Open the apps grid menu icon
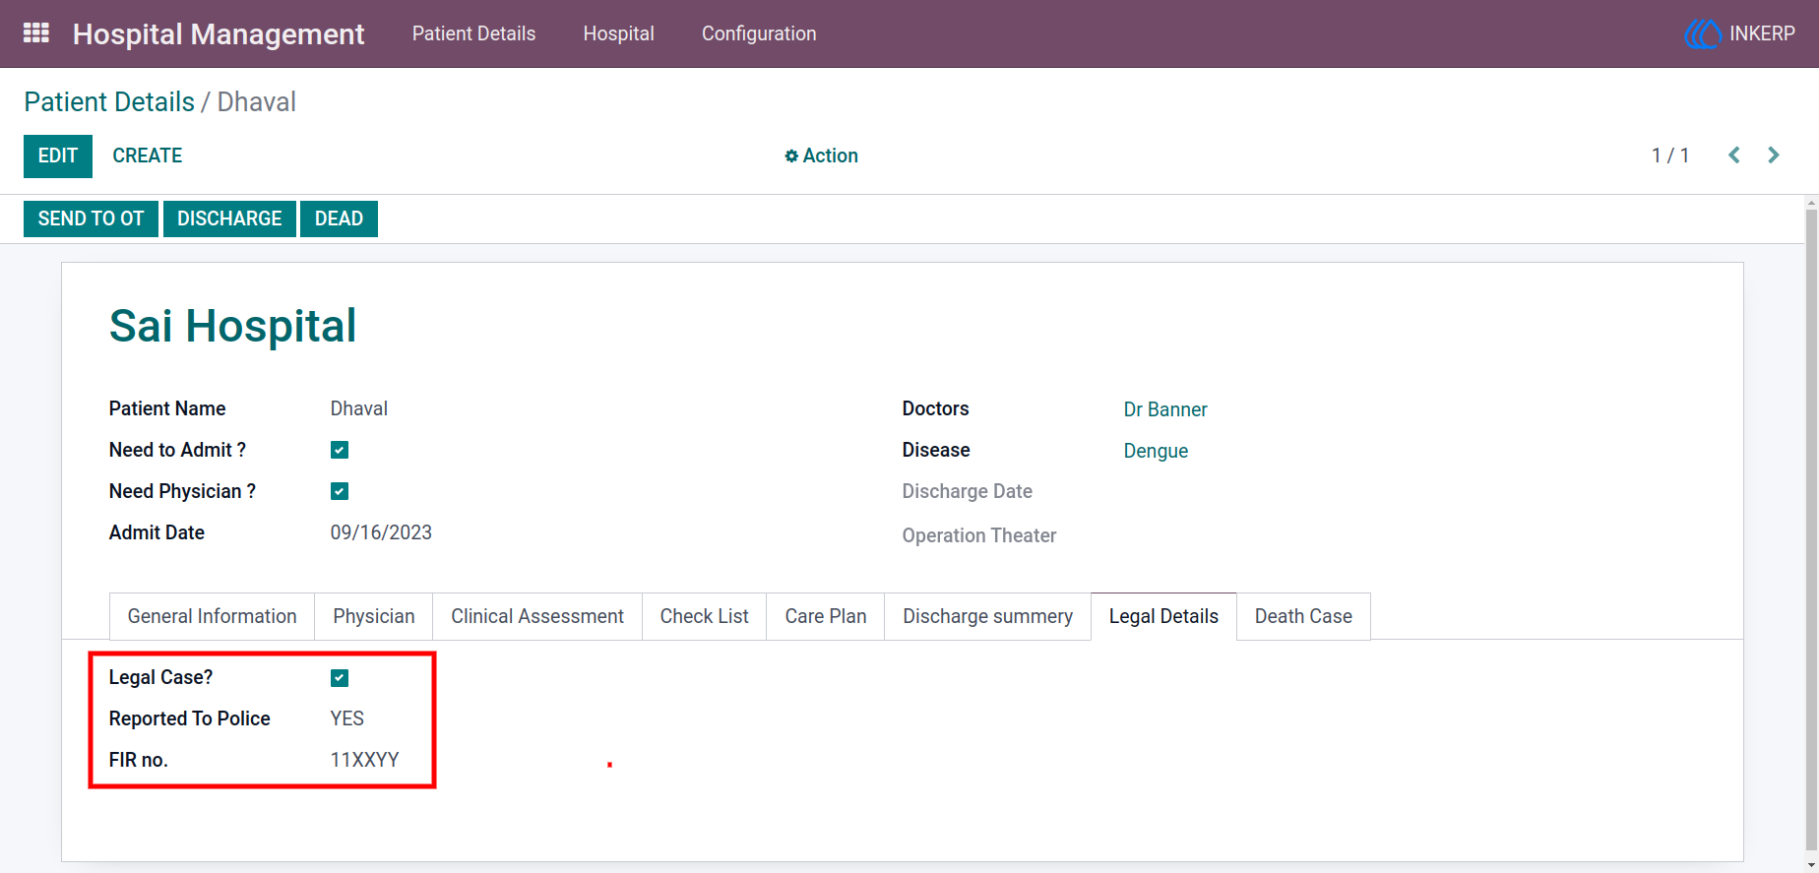The width and height of the screenshot is (1819, 873). click(x=36, y=33)
